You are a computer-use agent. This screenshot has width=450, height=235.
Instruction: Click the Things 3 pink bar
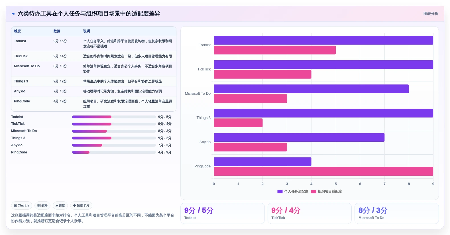(238, 123)
